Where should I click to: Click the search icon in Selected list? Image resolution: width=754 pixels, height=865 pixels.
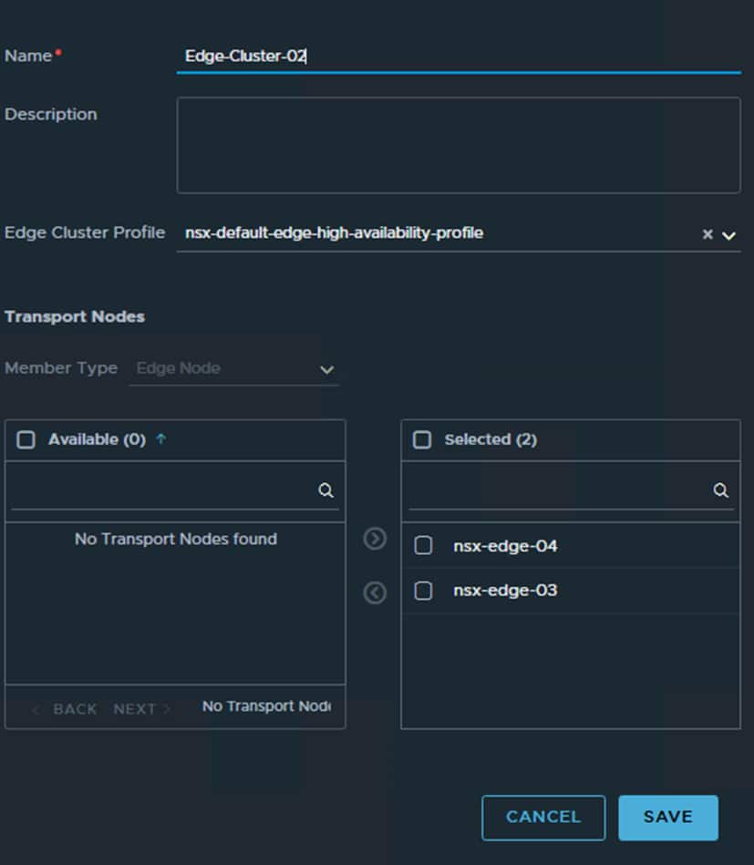720,489
